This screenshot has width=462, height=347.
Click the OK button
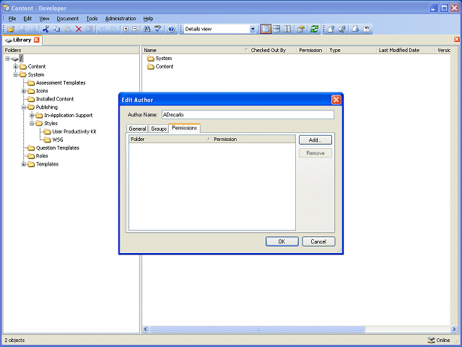282,241
